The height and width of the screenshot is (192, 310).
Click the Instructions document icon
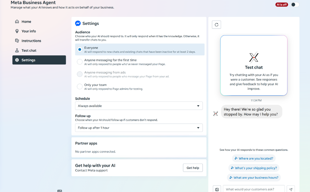pyautogui.click(x=17, y=41)
